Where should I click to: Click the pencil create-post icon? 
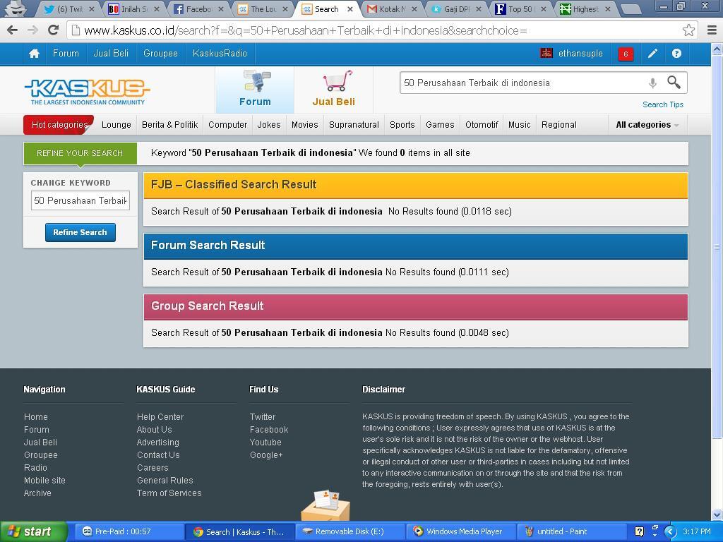[x=652, y=54]
